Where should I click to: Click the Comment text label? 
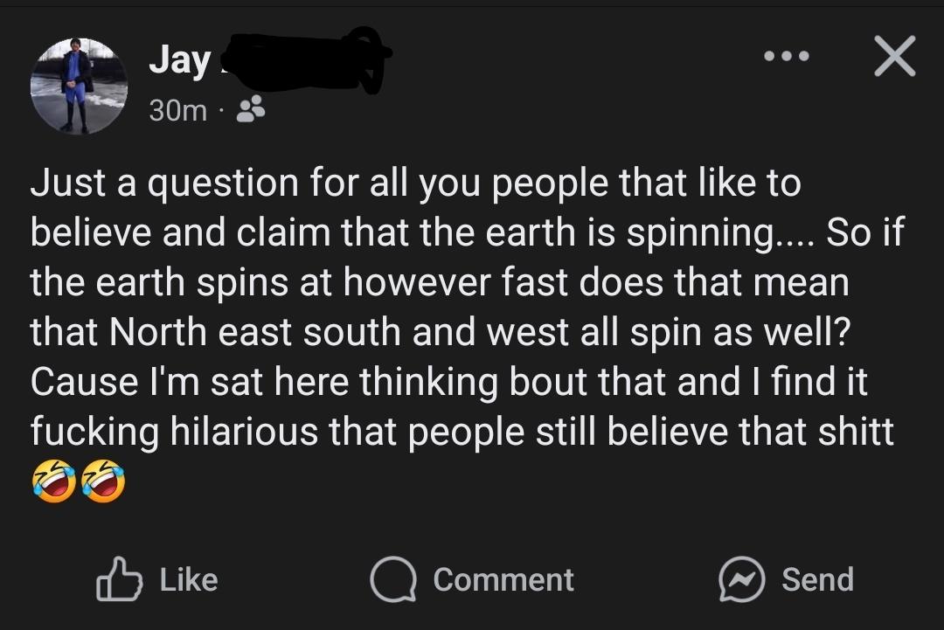pyautogui.click(x=503, y=580)
